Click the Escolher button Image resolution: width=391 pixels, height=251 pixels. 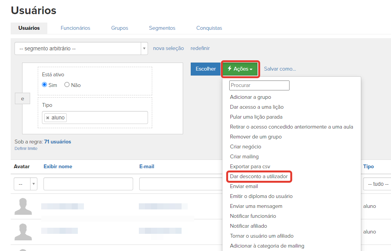206,69
